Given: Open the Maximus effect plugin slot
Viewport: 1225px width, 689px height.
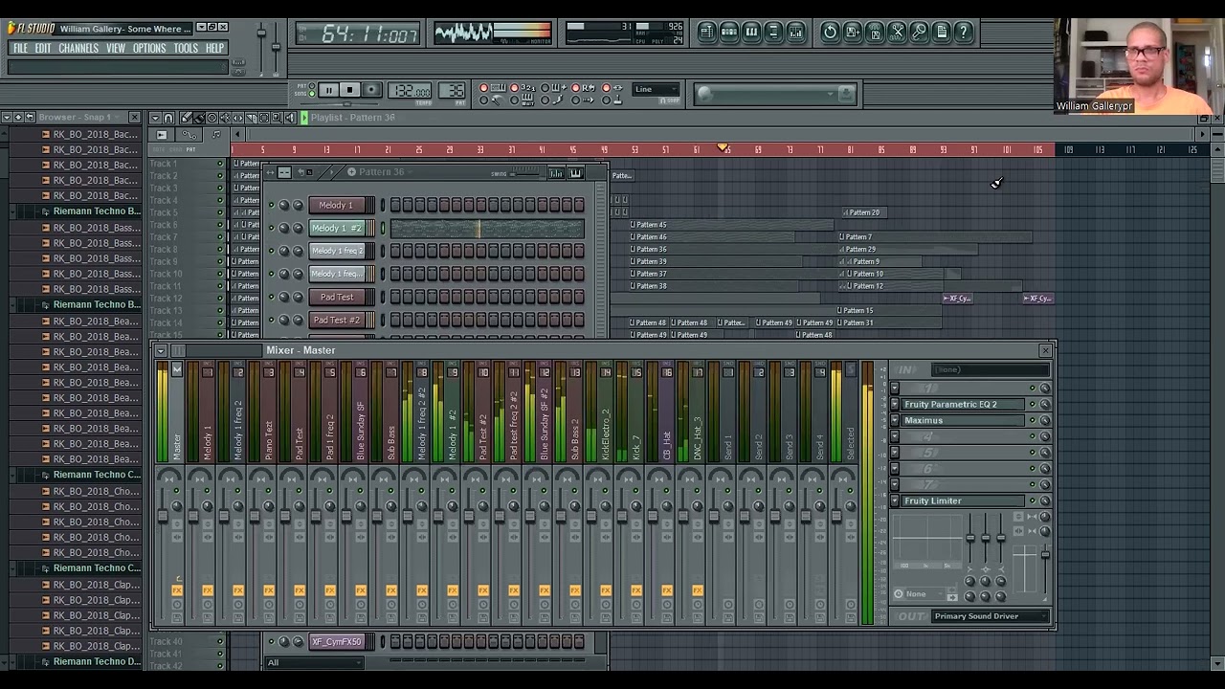Looking at the screenshot, I should [963, 421].
